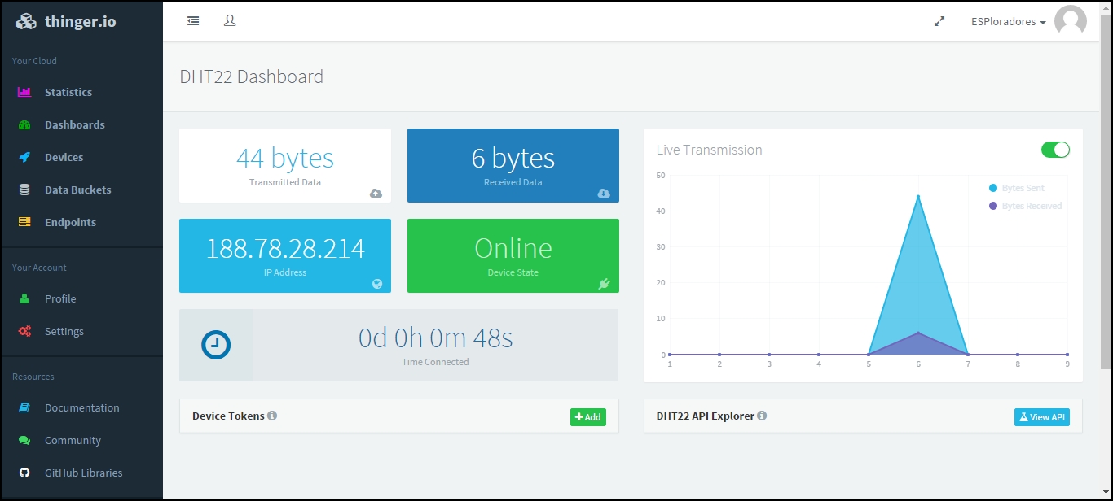
Task: Click plug icon on Device State card
Action: [x=604, y=283]
